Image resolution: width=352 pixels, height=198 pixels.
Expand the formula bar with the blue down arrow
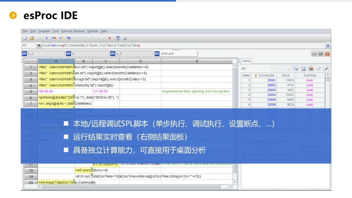click(328, 46)
